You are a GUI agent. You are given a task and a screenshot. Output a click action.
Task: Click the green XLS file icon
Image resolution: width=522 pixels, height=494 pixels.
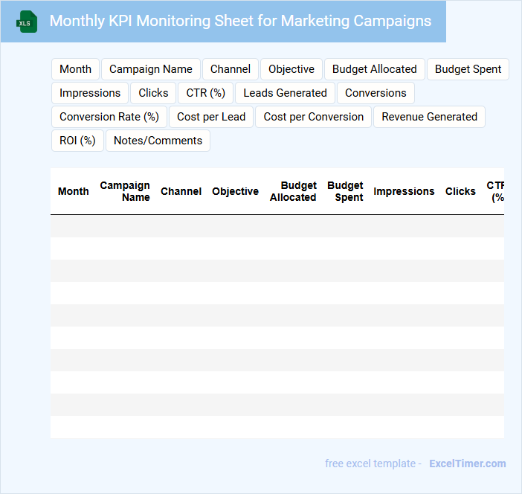tap(27, 22)
